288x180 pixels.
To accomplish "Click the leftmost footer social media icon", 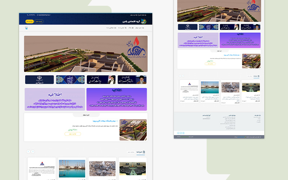I will [x=178, y=133].
